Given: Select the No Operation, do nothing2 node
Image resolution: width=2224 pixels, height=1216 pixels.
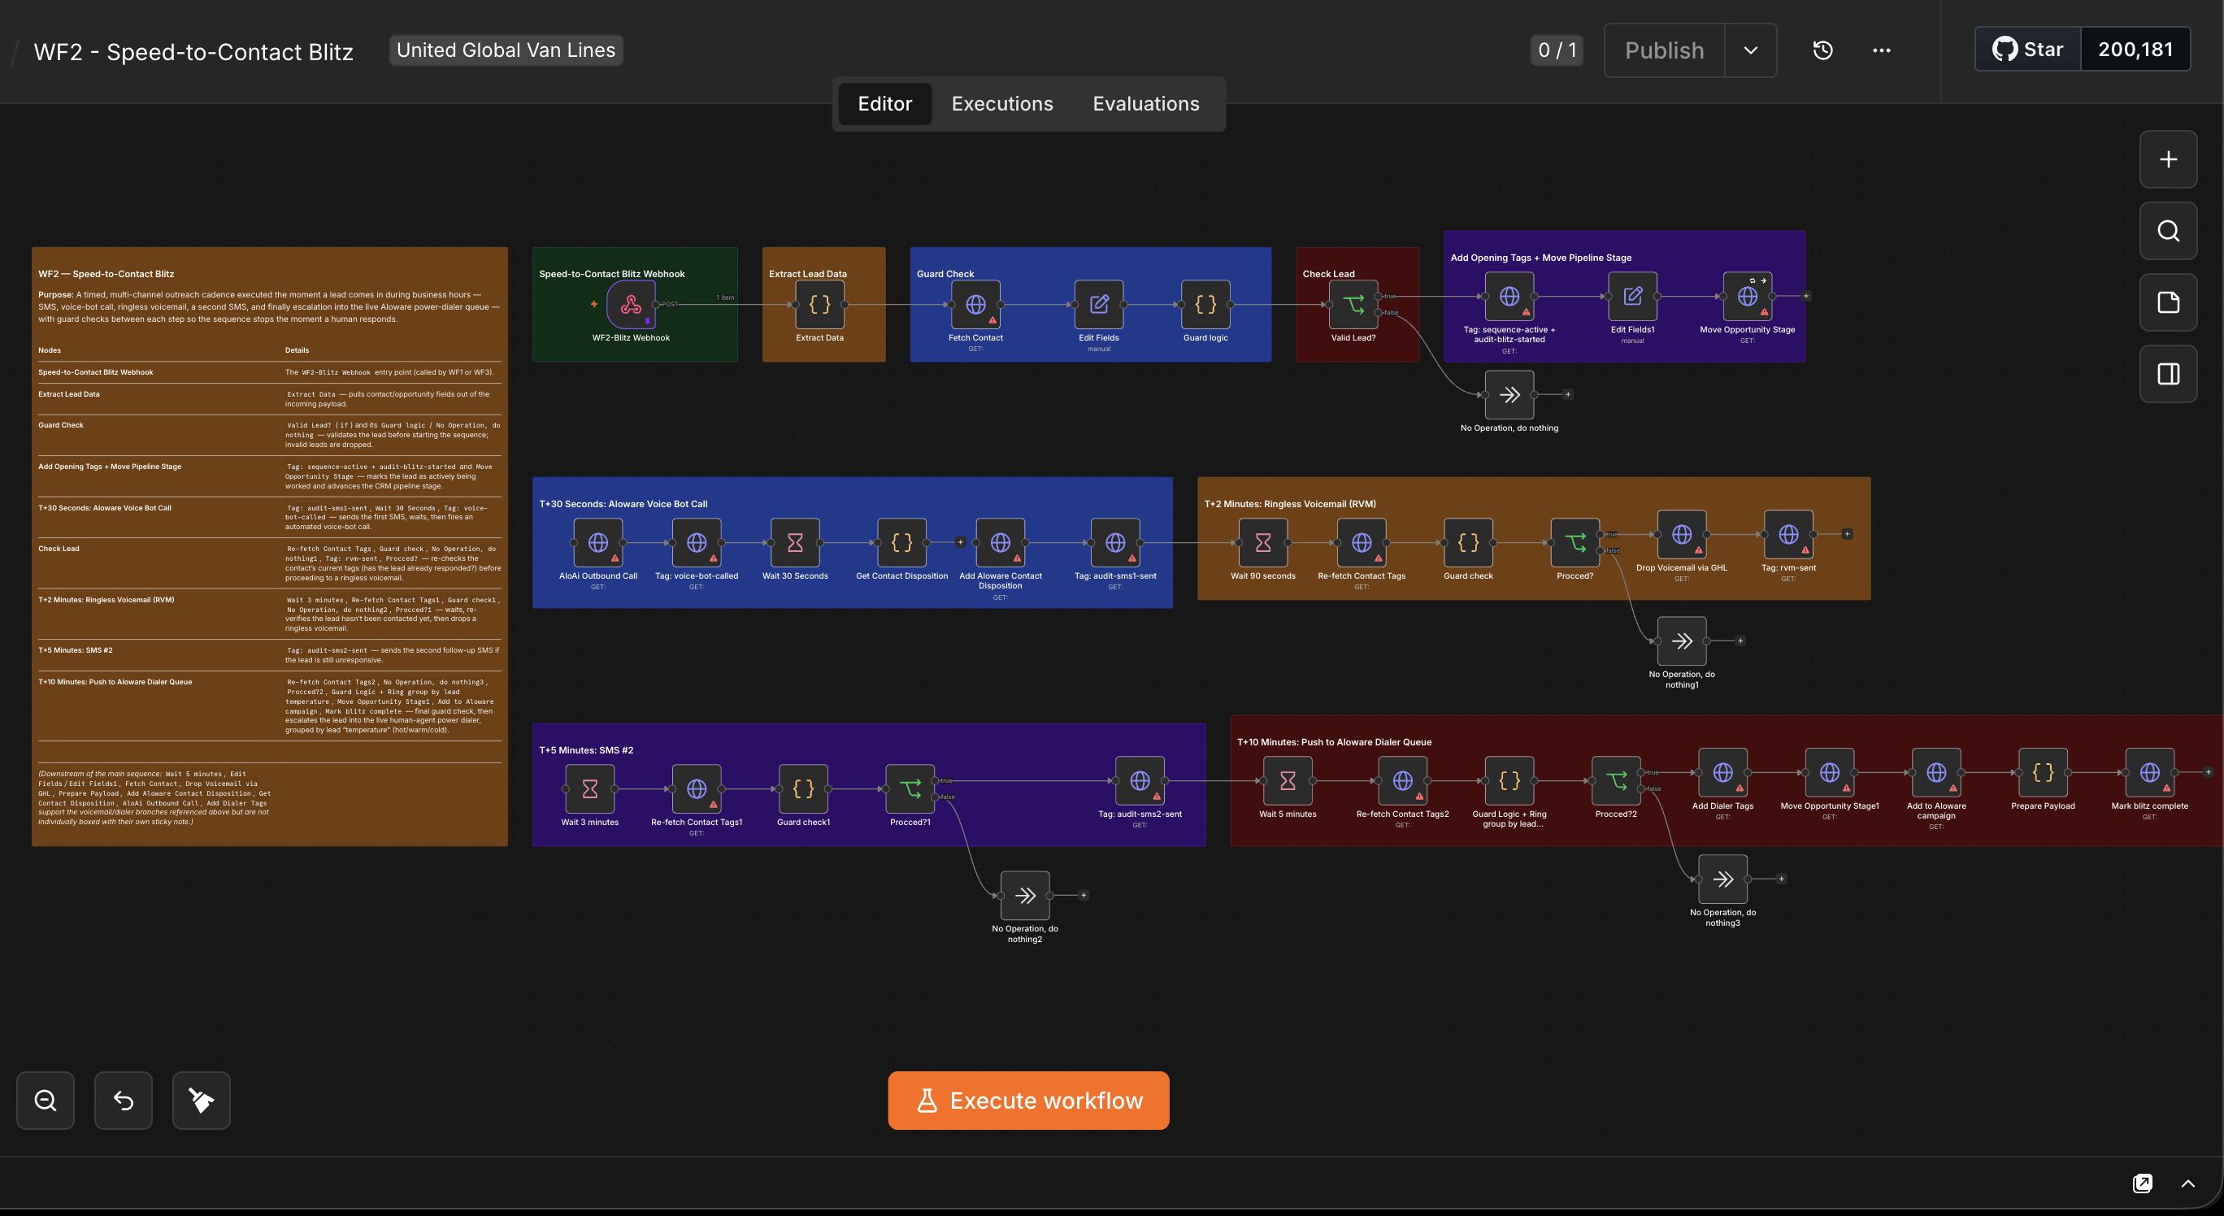Looking at the screenshot, I should pyautogui.click(x=1025, y=896).
